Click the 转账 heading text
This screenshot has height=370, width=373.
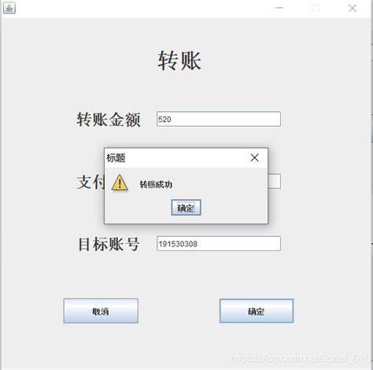point(179,61)
